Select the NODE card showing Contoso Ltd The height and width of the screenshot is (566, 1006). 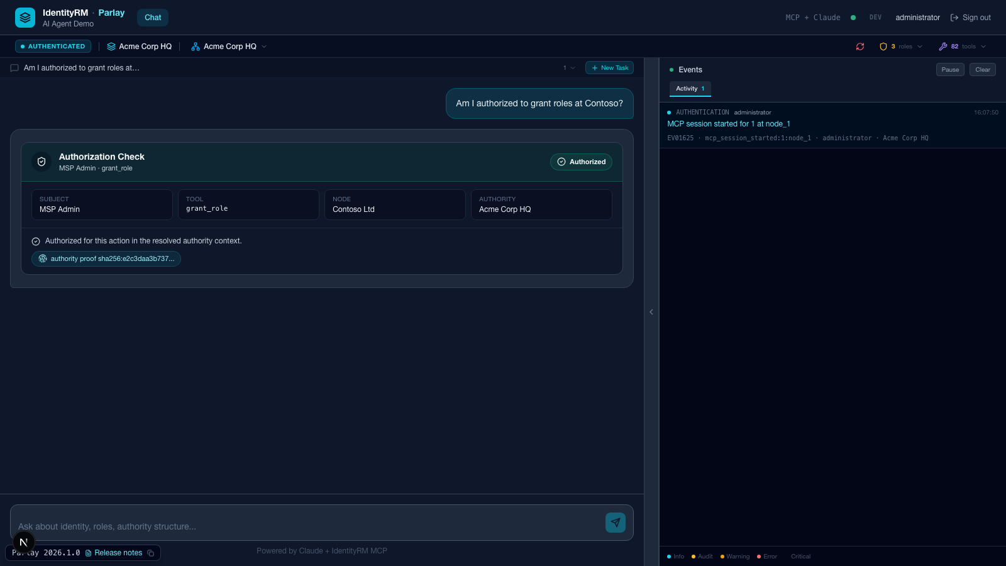395,204
